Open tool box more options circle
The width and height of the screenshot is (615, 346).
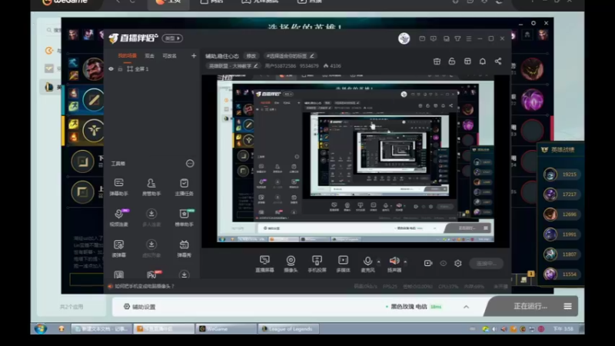tap(190, 163)
